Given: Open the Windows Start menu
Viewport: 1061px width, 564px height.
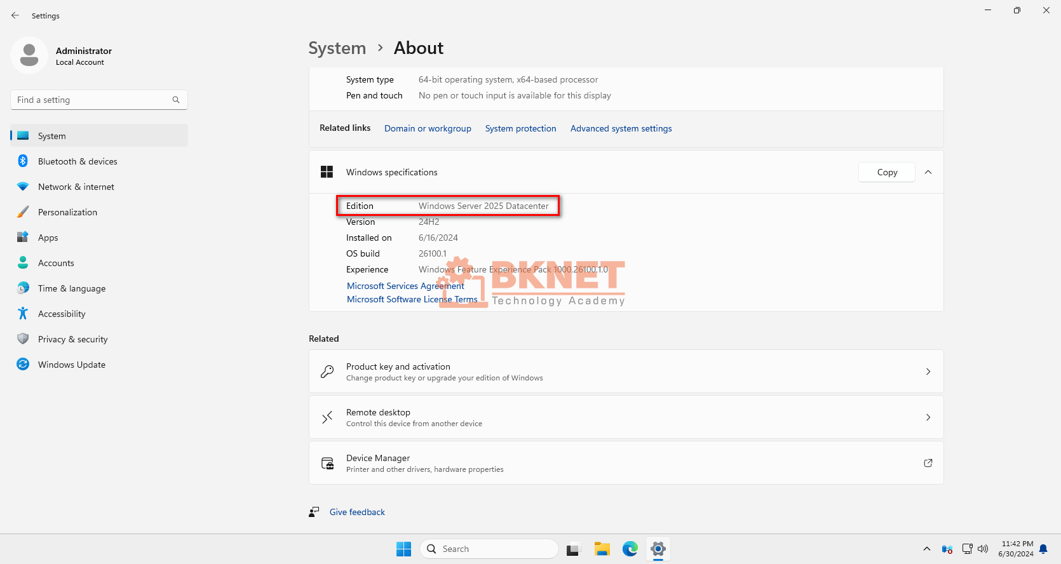Looking at the screenshot, I should point(403,549).
